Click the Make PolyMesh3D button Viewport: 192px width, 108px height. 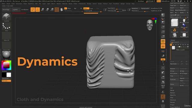[x=182, y=10]
